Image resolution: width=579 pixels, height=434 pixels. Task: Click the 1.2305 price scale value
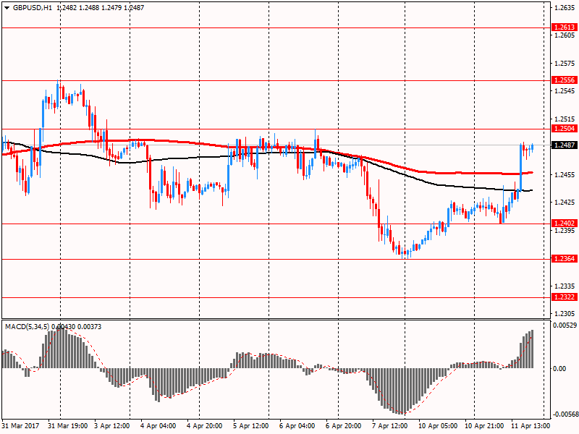(x=565, y=314)
